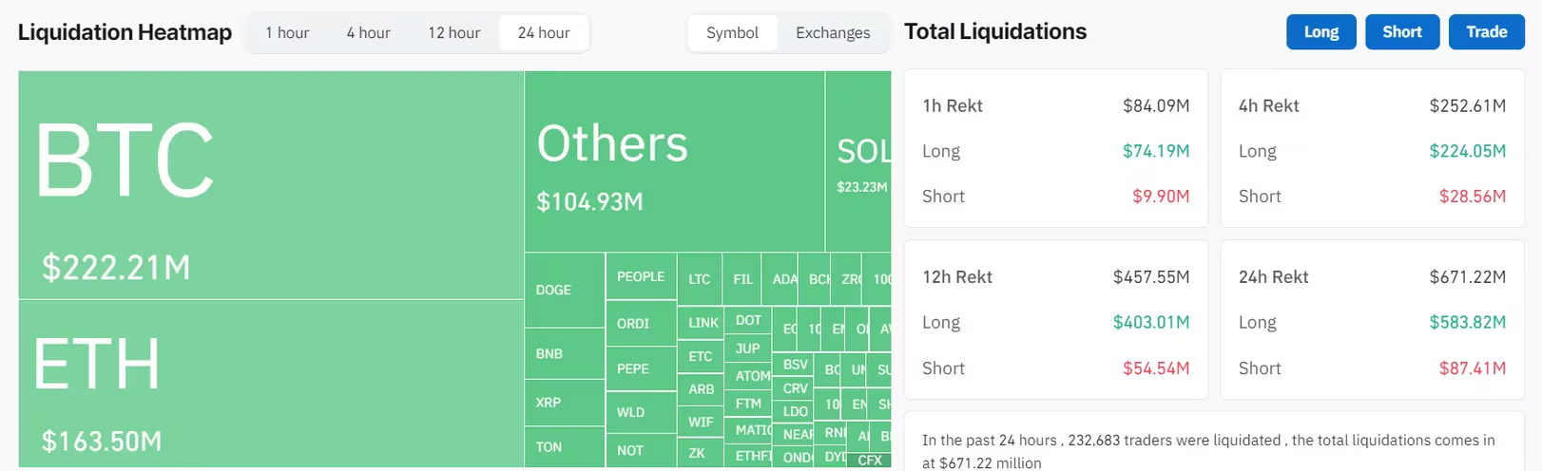The height and width of the screenshot is (471, 1542).
Task: Open the TON heatmap tile
Action: pos(565,447)
